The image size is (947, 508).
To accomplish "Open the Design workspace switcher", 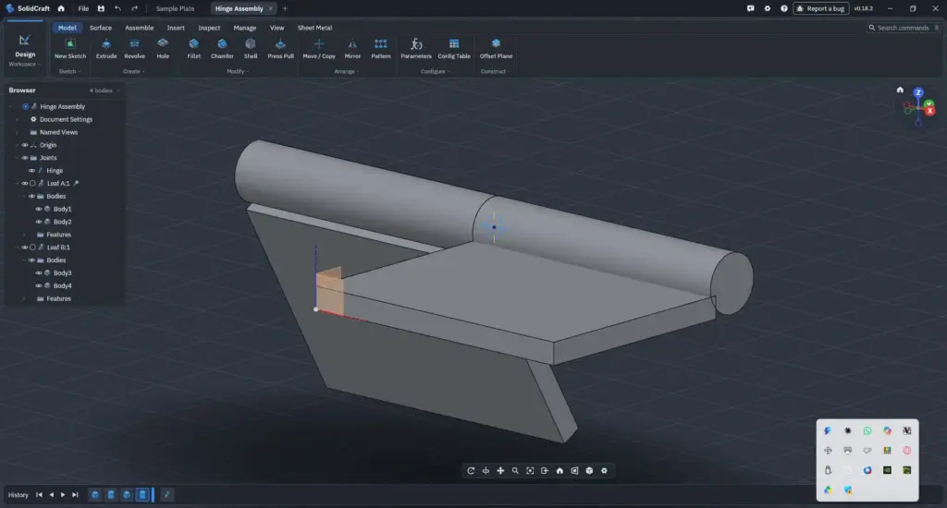I will pos(25,50).
